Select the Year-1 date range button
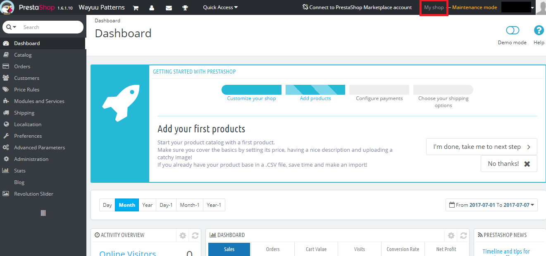The image size is (546, 256). [214, 205]
